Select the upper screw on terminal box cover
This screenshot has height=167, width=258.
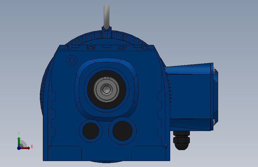point(214,71)
